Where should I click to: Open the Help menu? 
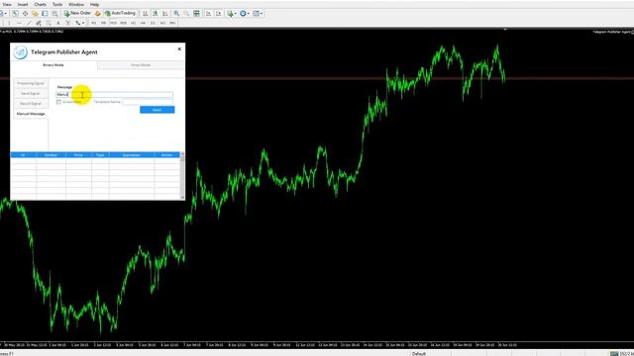[x=95, y=4]
